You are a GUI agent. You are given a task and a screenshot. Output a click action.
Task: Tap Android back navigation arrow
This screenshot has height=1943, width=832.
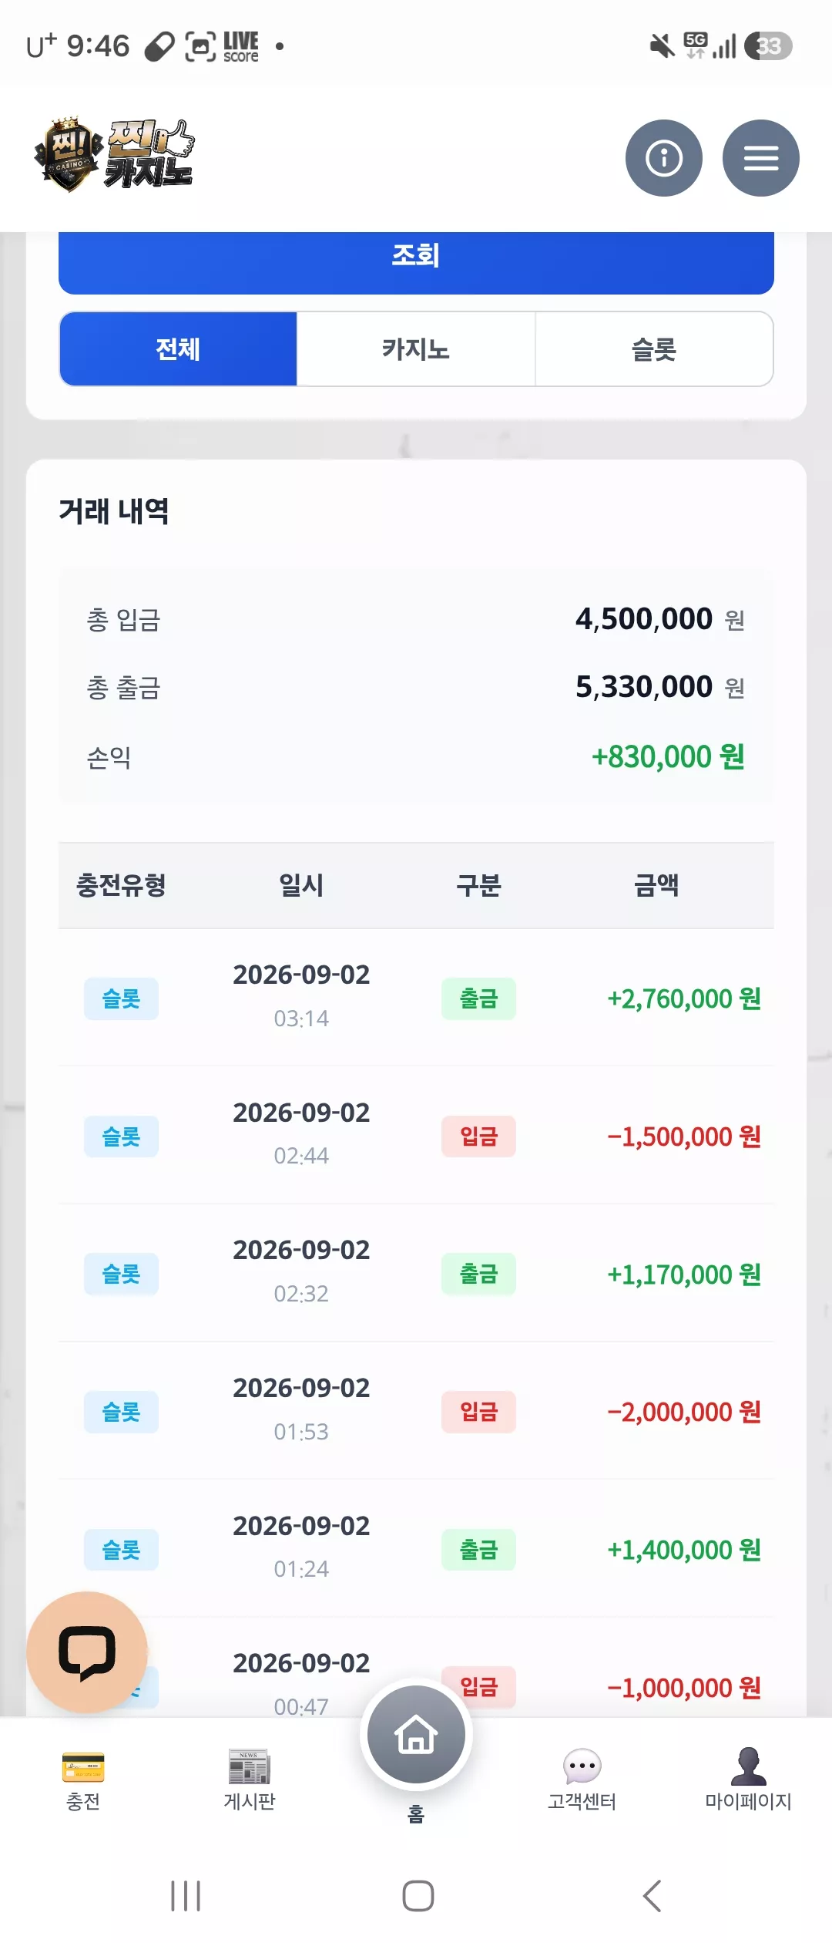click(653, 1895)
